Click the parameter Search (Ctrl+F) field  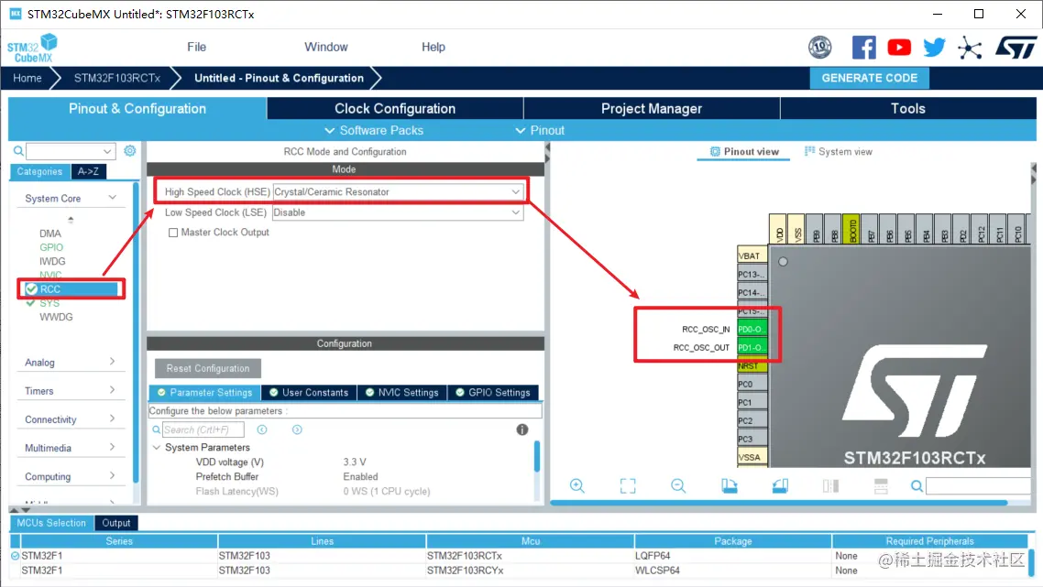203,430
